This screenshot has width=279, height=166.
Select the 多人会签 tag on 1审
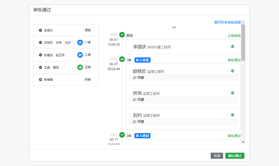tap(142, 60)
